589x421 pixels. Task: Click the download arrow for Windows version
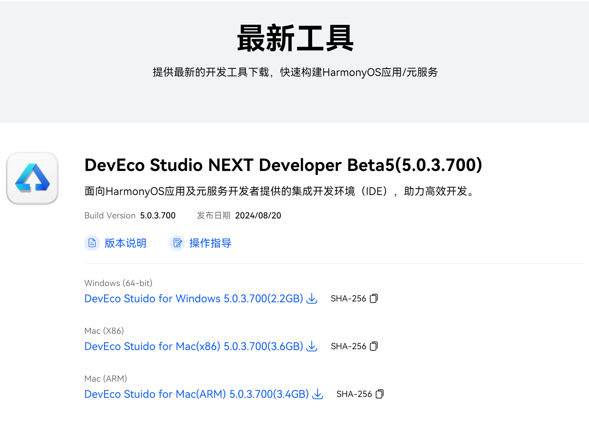(312, 299)
